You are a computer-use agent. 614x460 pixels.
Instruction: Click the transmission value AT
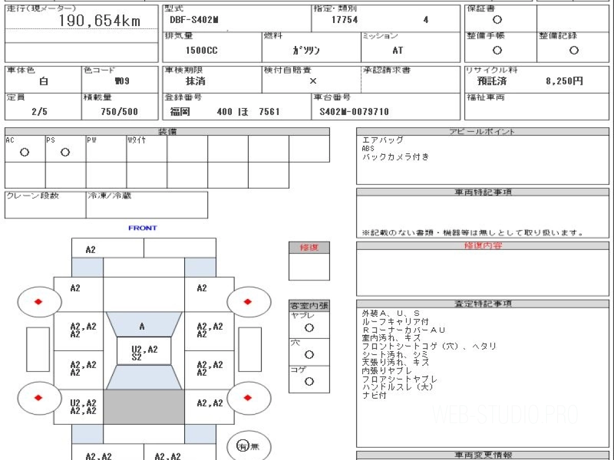click(x=398, y=51)
